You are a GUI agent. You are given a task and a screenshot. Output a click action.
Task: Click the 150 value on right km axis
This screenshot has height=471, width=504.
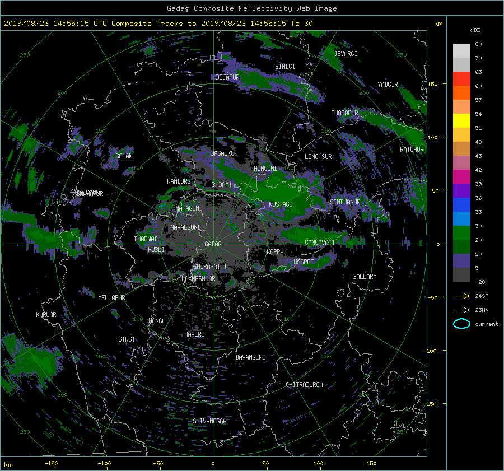(x=433, y=84)
